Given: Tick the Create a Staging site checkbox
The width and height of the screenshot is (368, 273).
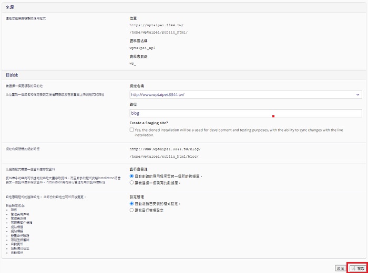Looking at the screenshot, I should coord(131,129).
